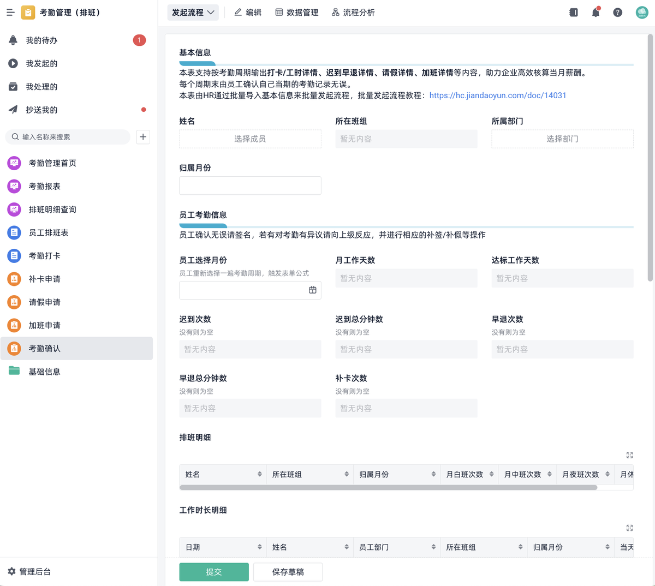Open the notifications bell icon
This screenshot has height=586, width=655.
pos(596,12)
